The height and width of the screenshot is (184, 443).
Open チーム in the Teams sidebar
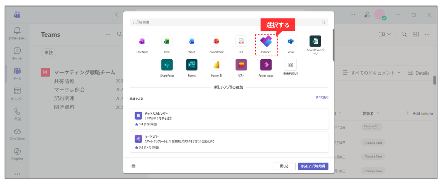pos(17,74)
